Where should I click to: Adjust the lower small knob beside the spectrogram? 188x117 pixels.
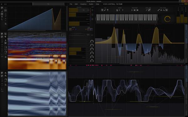coord(6,52)
